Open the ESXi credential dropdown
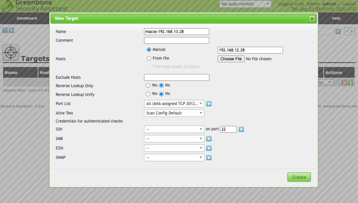The width and height of the screenshot is (358, 203). [x=174, y=148]
